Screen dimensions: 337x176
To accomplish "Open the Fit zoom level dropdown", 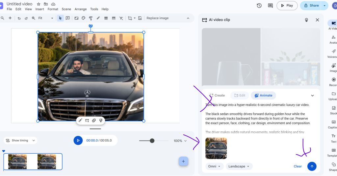I will [45, 18].
